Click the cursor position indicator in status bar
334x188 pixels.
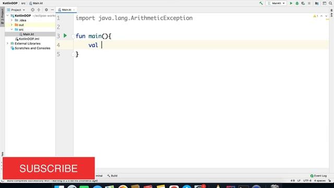point(293,181)
